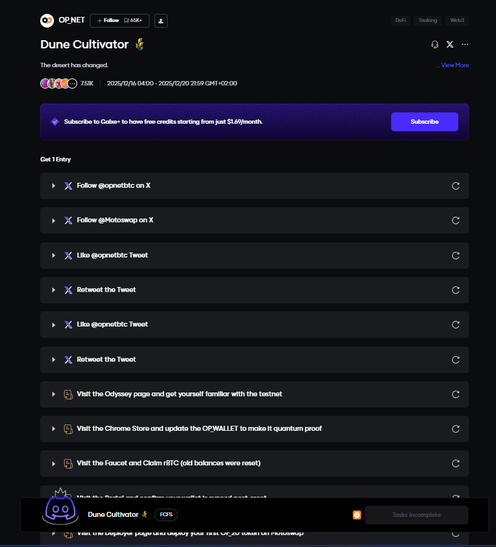The width and height of the screenshot is (496, 547).
Task: Expand the first "Retweet the Tweet" task
Action: (54, 290)
